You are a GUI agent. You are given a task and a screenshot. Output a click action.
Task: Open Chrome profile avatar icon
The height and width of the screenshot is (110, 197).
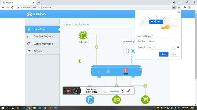(x=189, y=7)
